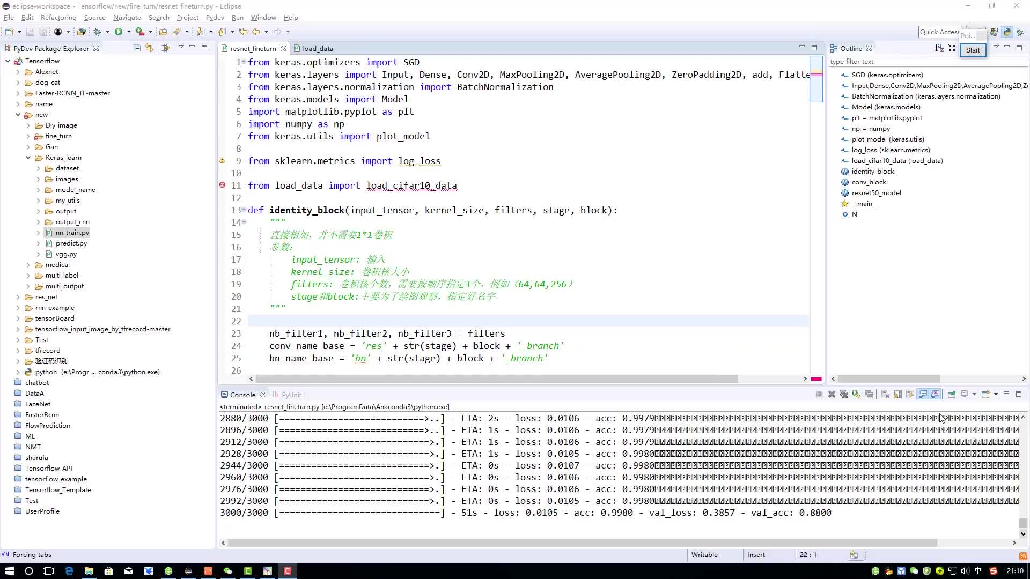Click the Back navigation arrow
The height and width of the screenshot is (579, 1030).
click(256, 32)
